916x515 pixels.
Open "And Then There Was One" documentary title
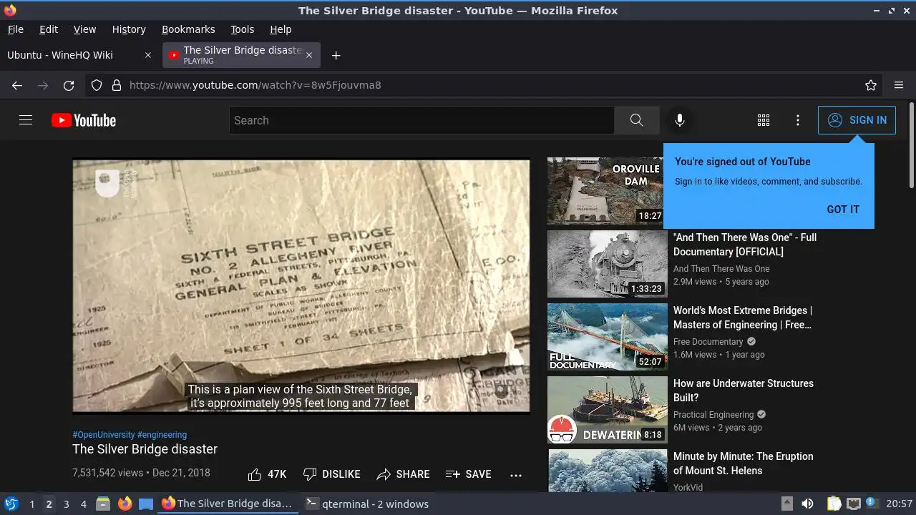744,245
